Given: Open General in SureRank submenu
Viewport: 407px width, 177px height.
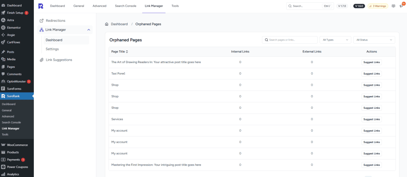Looking at the screenshot, I should tap(7, 110).
